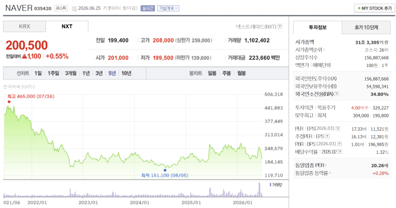Click the target price 329,227
The image size is (396, 208).
point(381,107)
